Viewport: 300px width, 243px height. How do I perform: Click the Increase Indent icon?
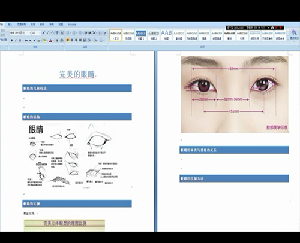tap(89, 33)
